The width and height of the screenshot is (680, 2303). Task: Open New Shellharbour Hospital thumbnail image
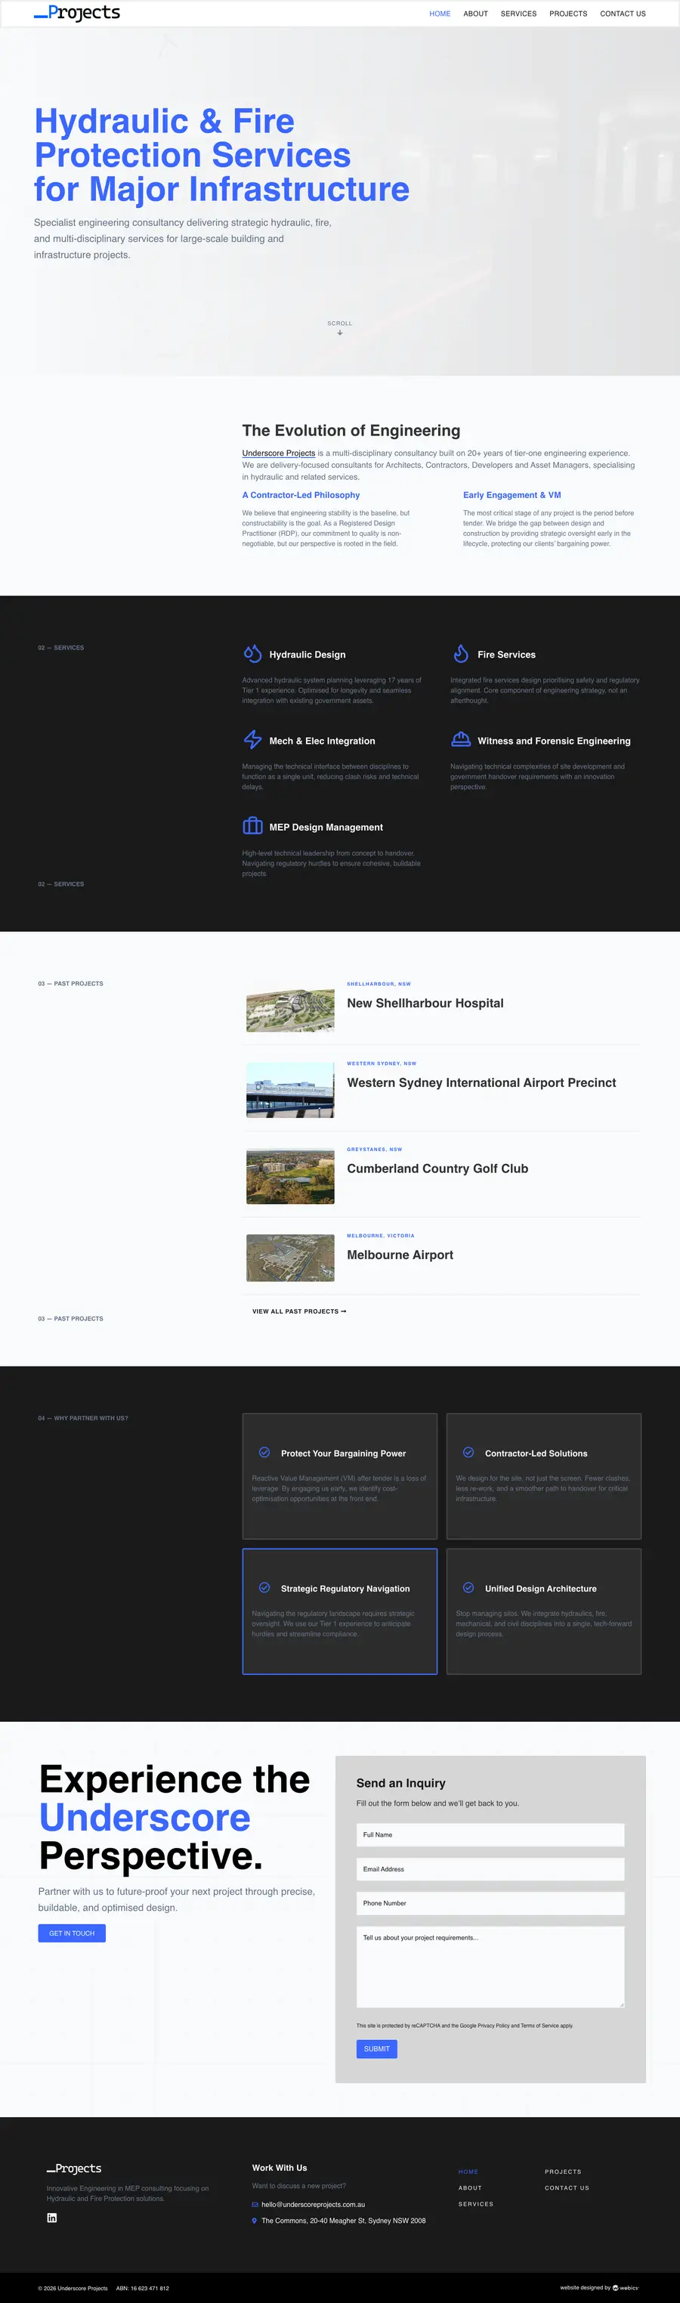(x=290, y=1011)
